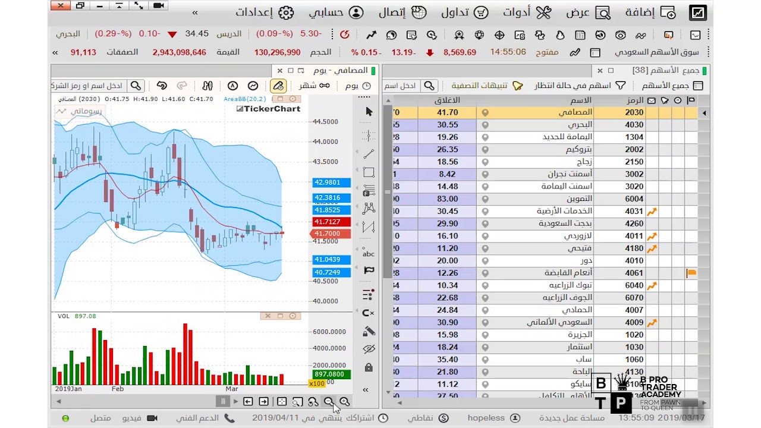
Task: Click the الاغلاق close price column header
Action: pos(447,100)
